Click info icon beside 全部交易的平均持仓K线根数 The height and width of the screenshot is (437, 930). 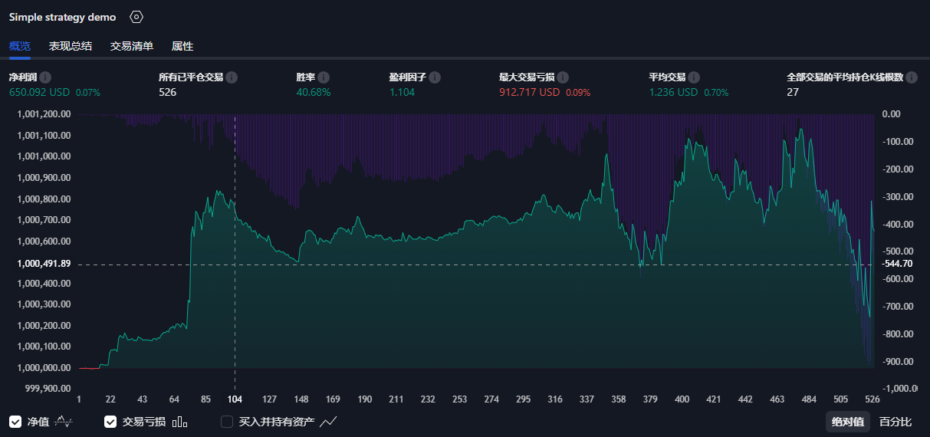(911, 77)
